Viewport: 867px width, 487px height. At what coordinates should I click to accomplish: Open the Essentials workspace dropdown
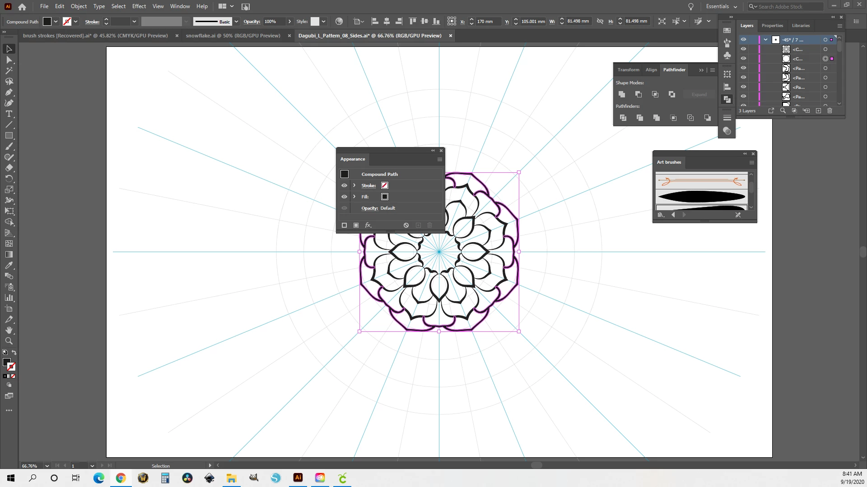point(722,6)
